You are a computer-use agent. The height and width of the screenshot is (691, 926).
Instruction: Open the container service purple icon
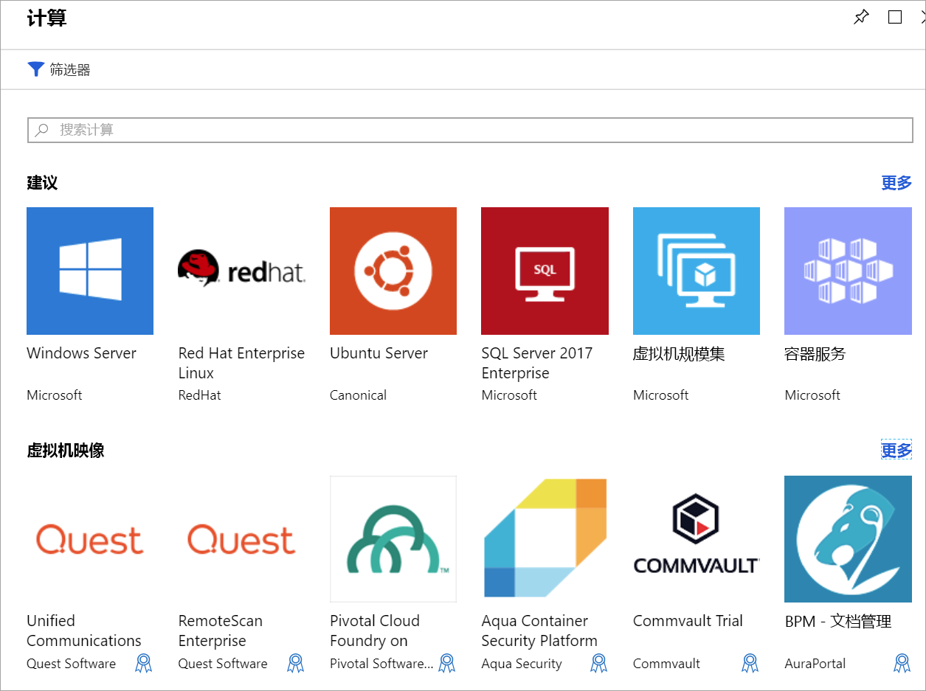(x=848, y=271)
